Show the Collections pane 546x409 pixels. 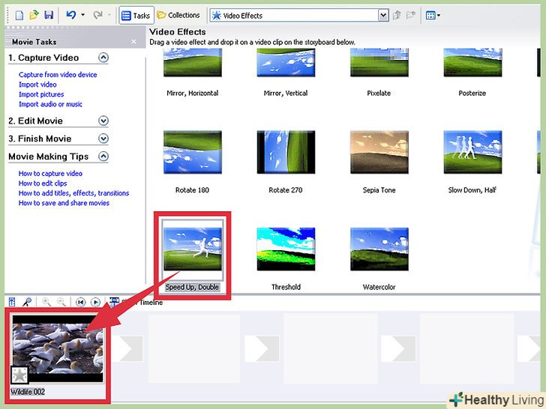[x=178, y=15]
